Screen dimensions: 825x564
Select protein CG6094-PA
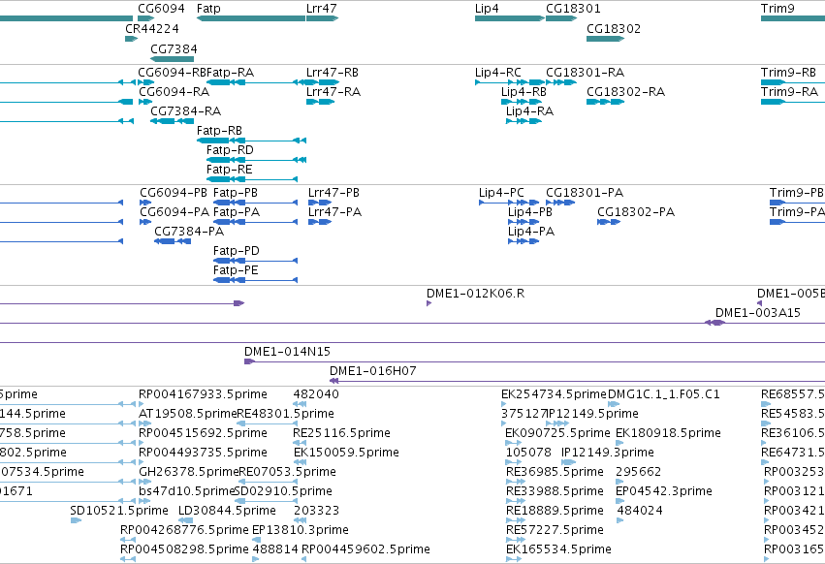(145, 222)
